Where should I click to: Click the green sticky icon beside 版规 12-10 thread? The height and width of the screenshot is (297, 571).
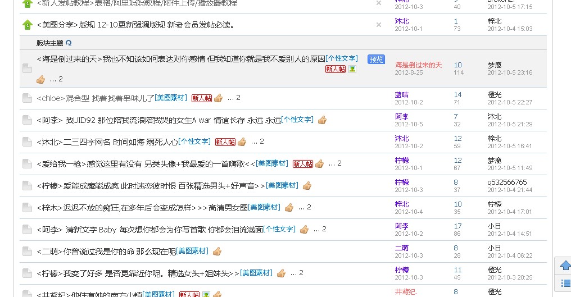click(28, 25)
